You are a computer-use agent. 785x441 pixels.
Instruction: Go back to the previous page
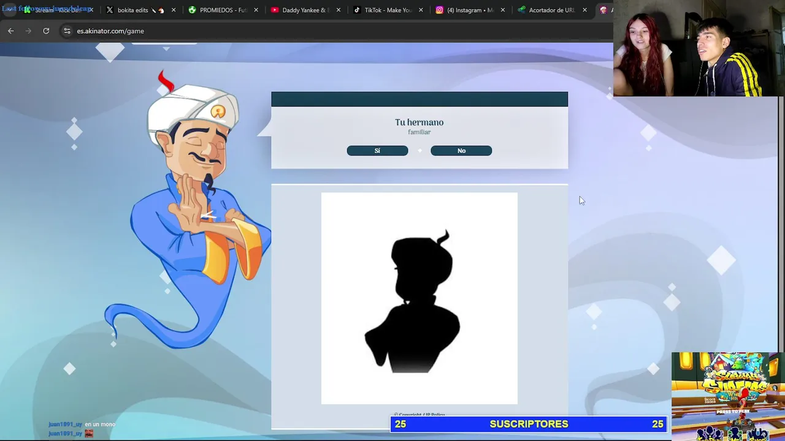11,31
